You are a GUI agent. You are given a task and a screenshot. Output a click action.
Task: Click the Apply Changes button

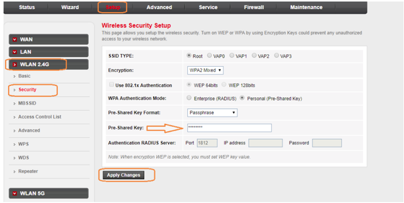click(x=123, y=175)
